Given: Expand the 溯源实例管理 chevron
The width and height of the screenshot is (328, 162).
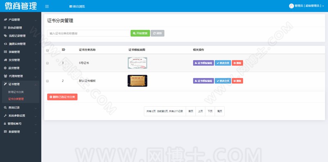Looking at the screenshot, I should click(36, 44).
